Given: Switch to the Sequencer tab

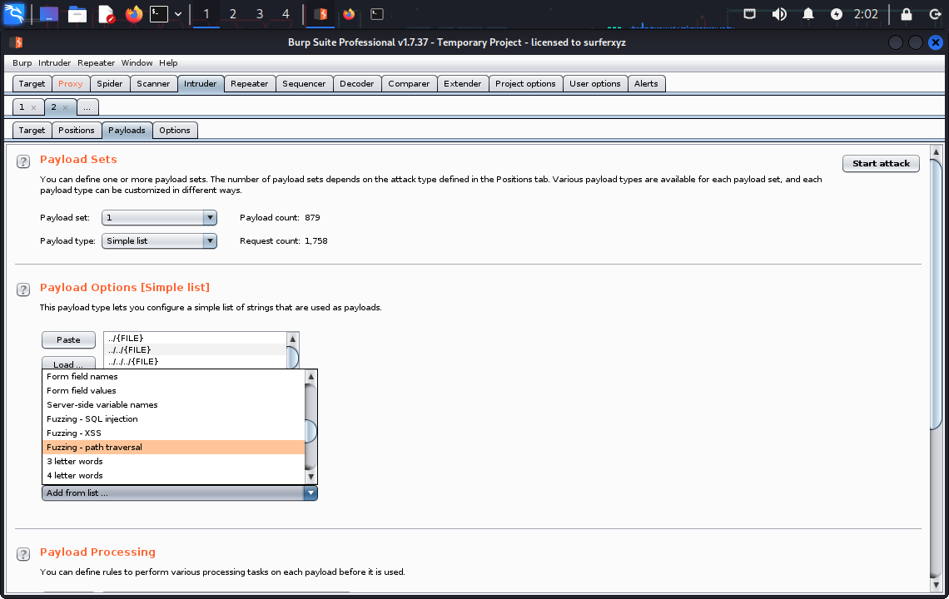Looking at the screenshot, I should click(x=304, y=83).
